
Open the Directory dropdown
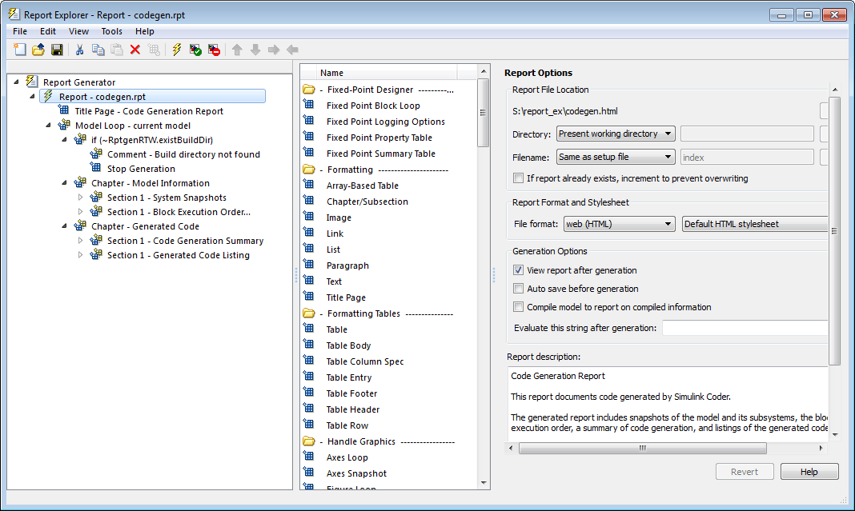[616, 134]
